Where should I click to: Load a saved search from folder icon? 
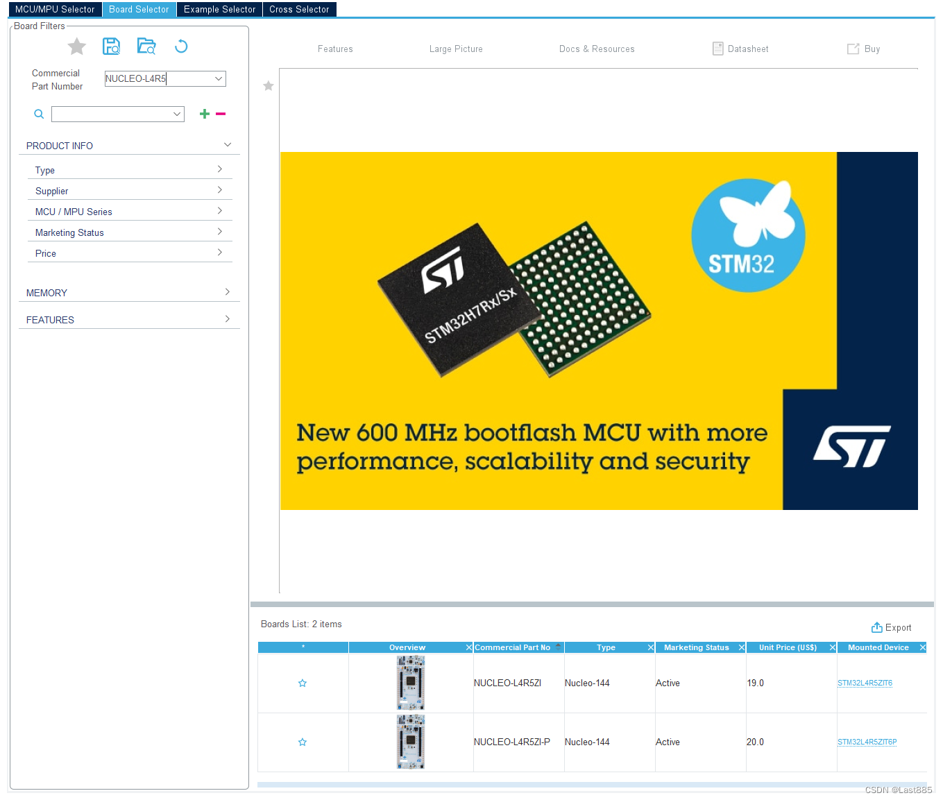click(x=146, y=46)
